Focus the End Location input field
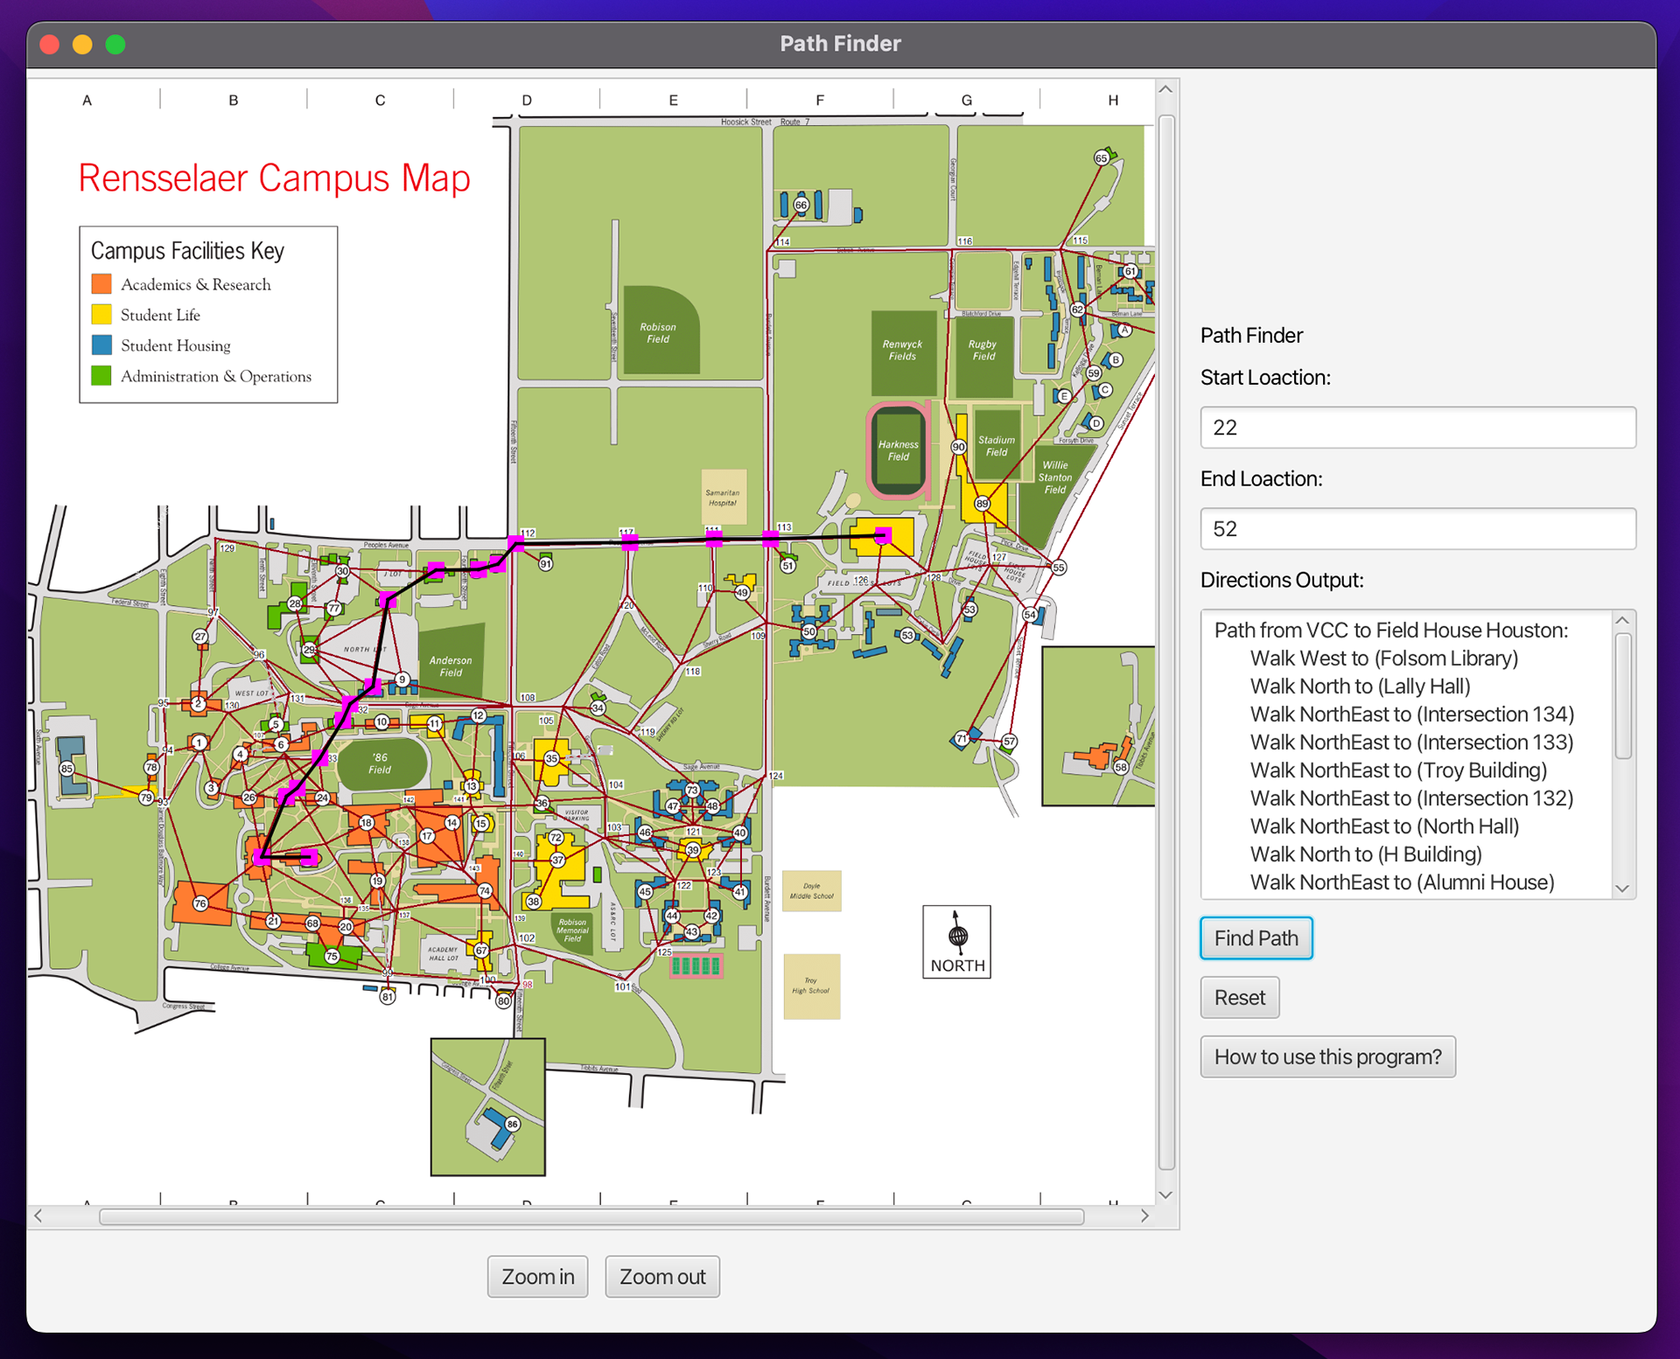The height and width of the screenshot is (1359, 1680). click(1417, 529)
